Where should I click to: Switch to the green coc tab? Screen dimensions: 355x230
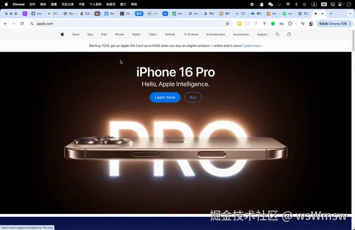[x=288, y=14]
